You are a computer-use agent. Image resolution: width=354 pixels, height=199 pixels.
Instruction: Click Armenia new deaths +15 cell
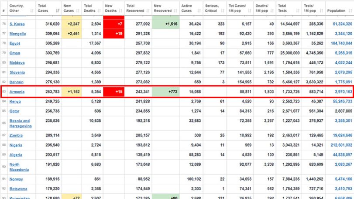(113, 92)
